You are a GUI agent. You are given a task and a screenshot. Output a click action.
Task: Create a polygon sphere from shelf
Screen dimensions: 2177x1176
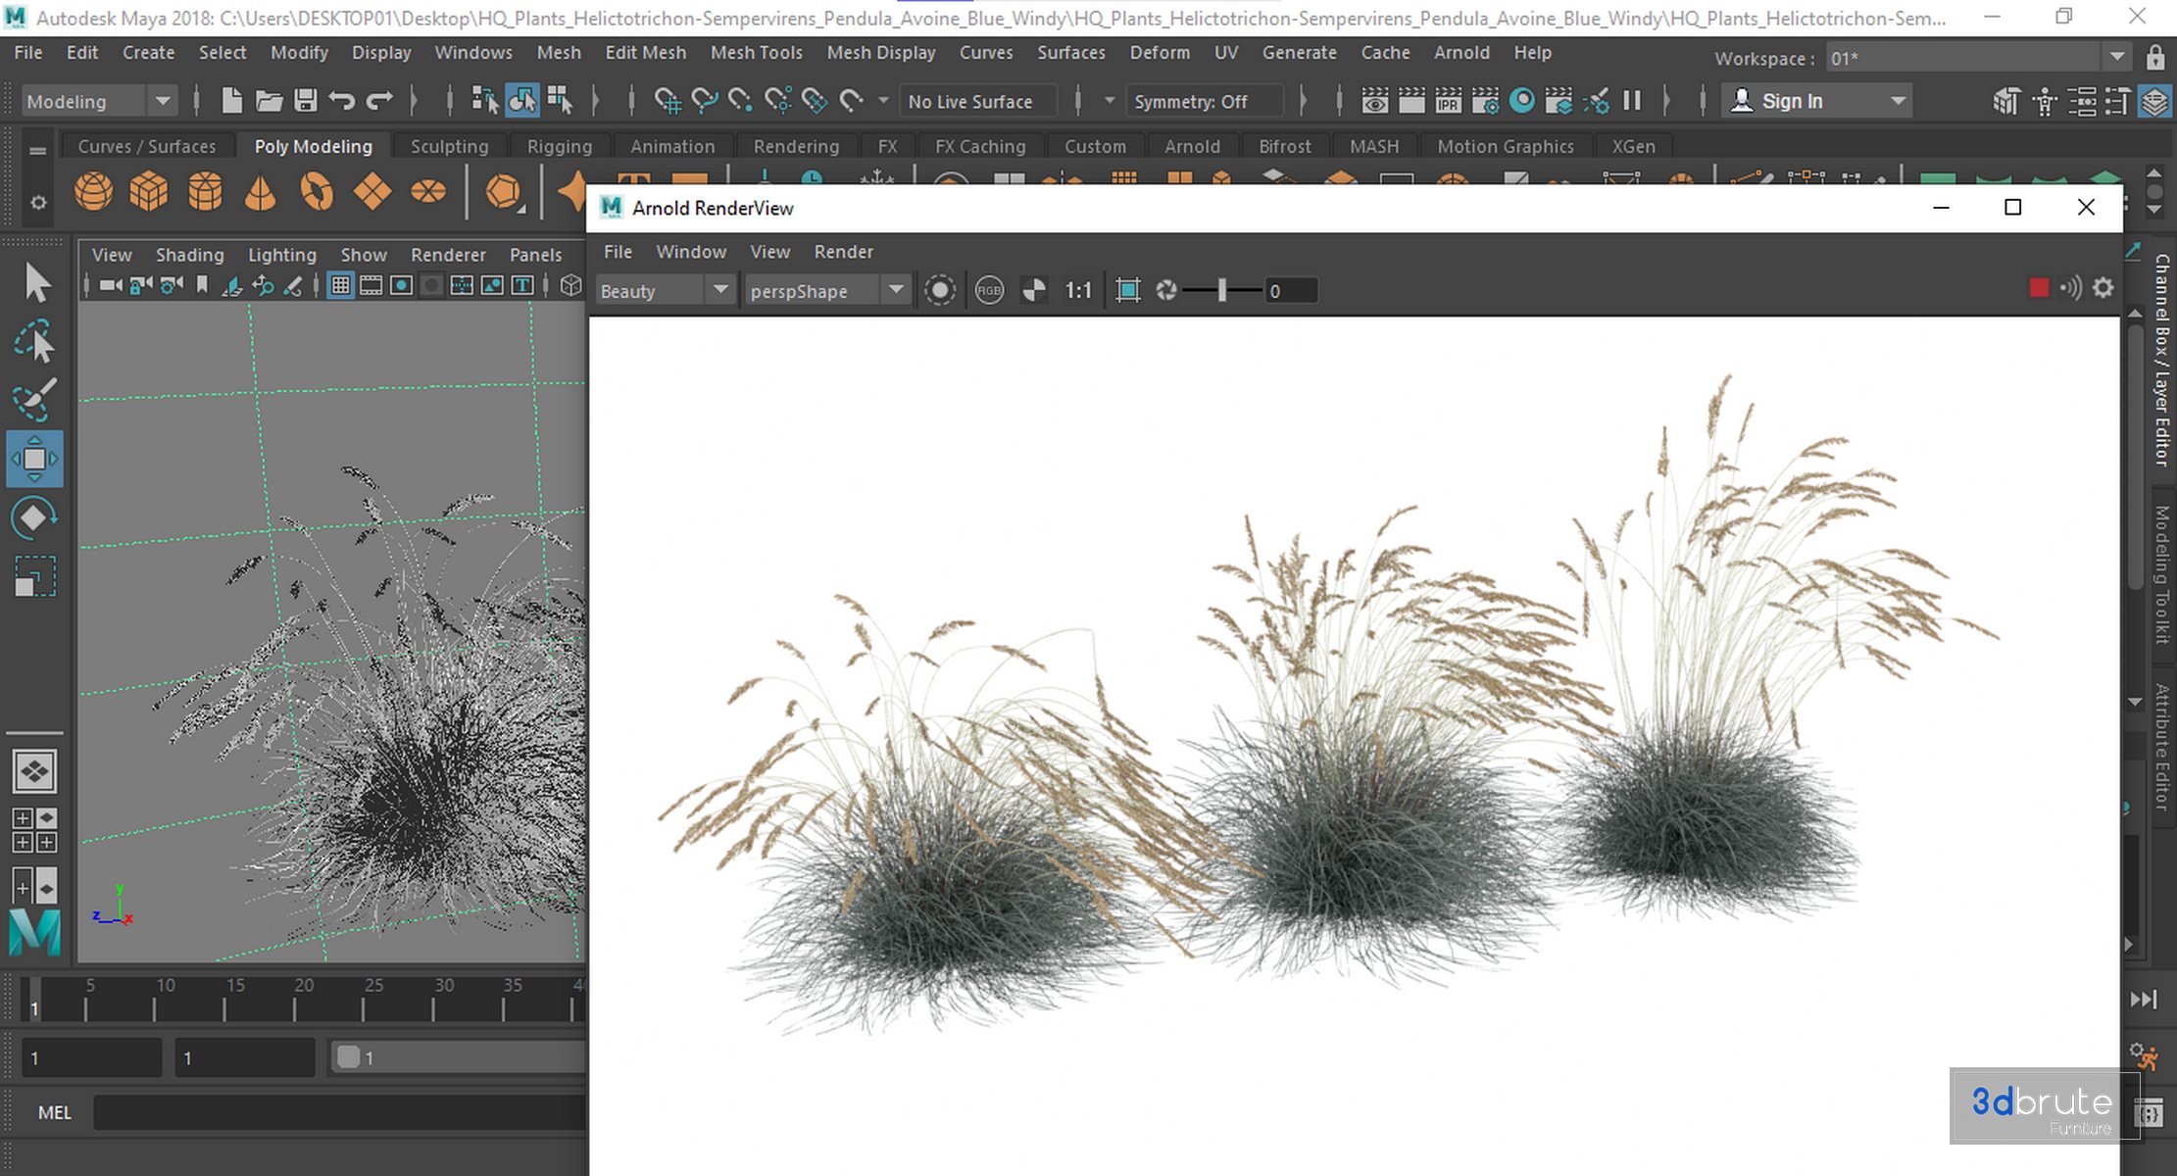click(94, 191)
